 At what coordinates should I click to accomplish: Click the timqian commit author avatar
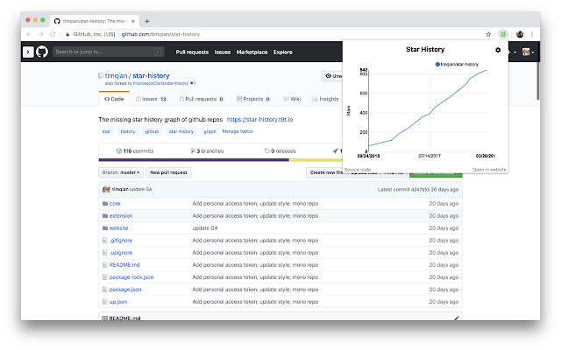click(x=106, y=189)
